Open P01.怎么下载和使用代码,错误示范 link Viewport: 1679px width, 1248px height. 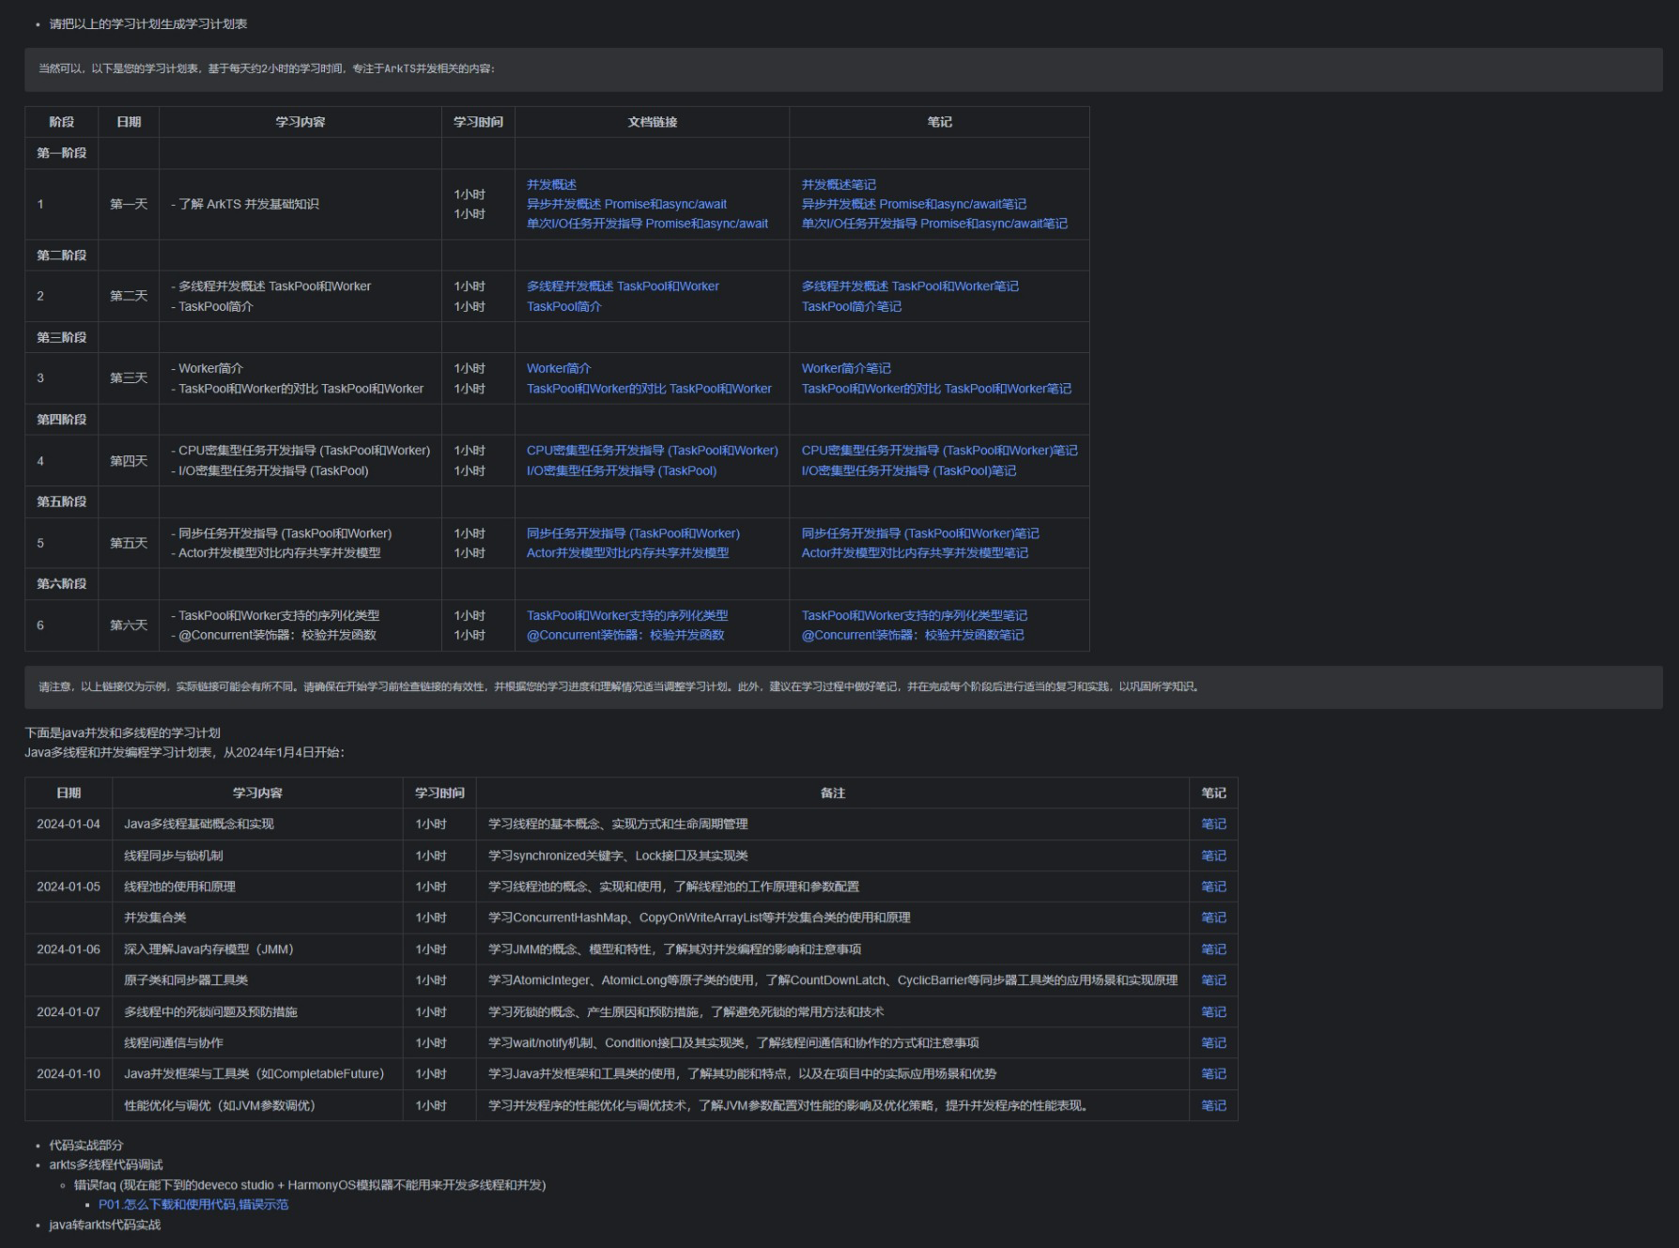click(x=193, y=1206)
